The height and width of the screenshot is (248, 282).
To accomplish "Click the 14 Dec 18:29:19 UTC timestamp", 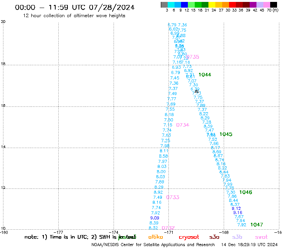I will point(250,245).
